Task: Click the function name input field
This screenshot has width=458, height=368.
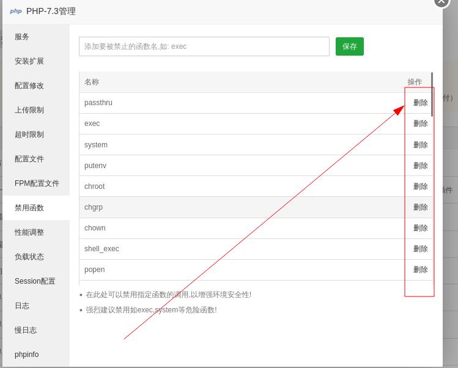Action: tap(204, 46)
